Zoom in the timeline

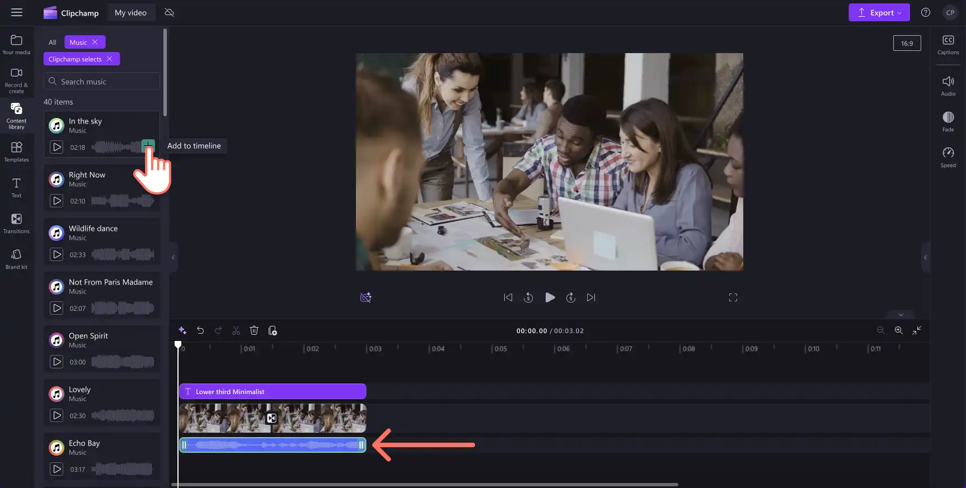[899, 330]
